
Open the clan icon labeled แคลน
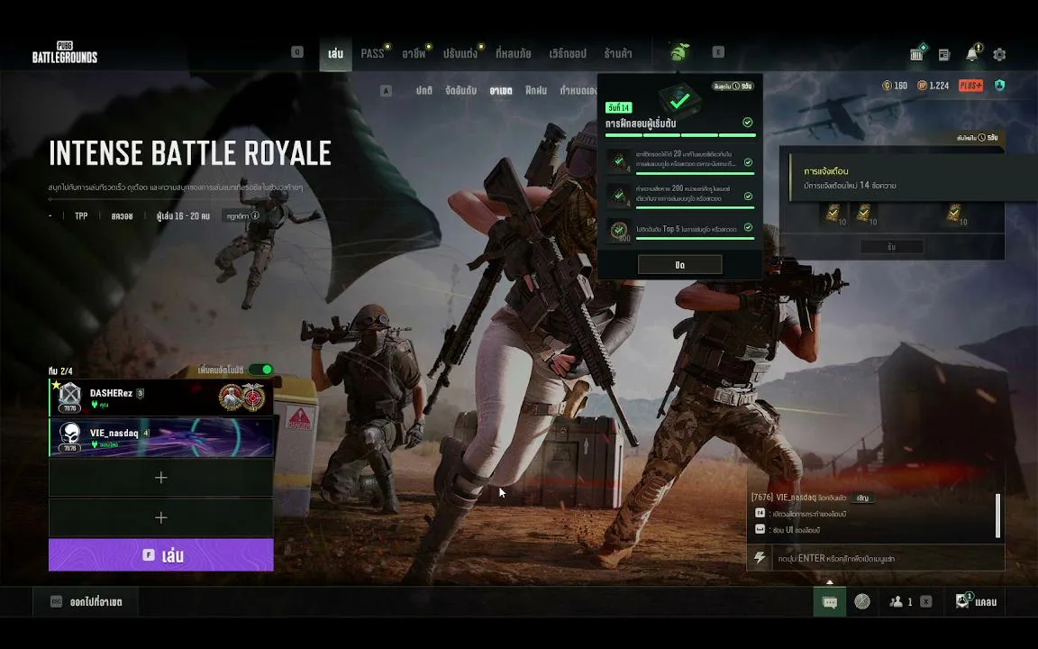pos(977,601)
